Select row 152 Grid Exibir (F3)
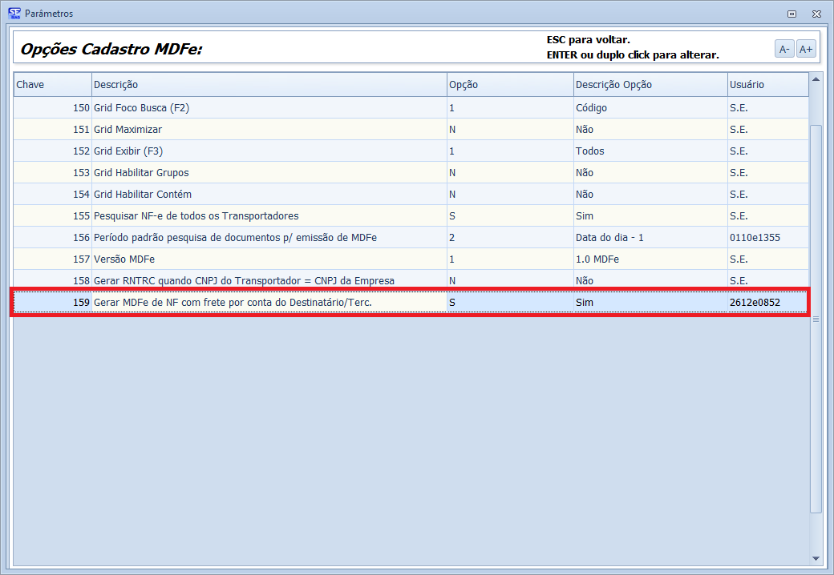The width and height of the screenshot is (834, 575). click(269, 151)
